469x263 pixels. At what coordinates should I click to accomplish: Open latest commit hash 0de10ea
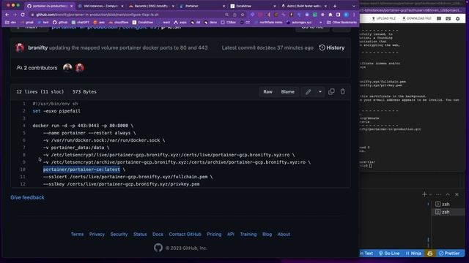(266, 47)
